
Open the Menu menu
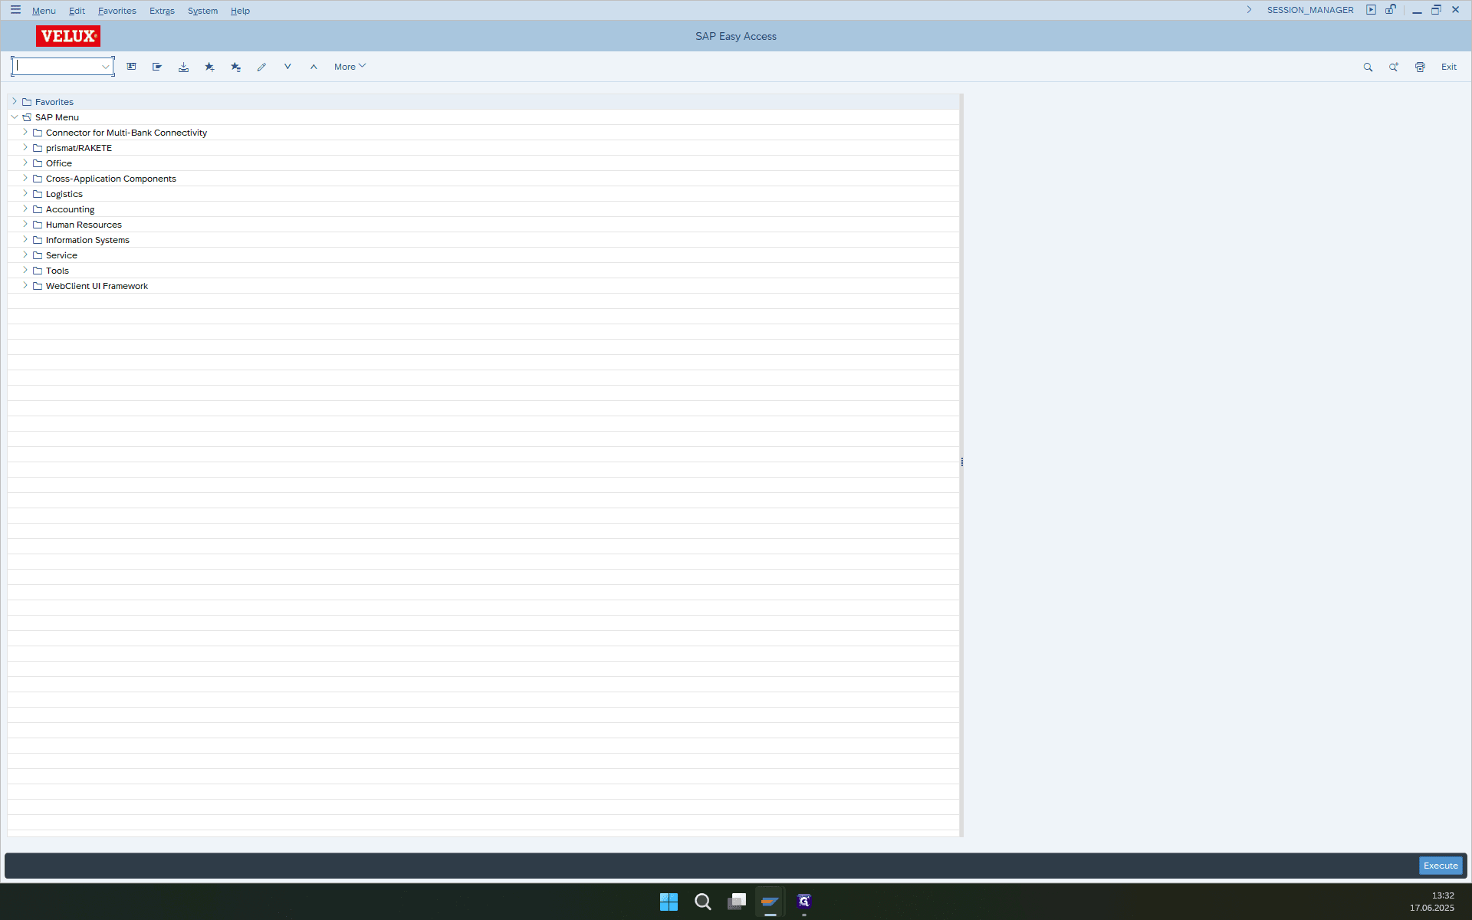click(44, 11)
